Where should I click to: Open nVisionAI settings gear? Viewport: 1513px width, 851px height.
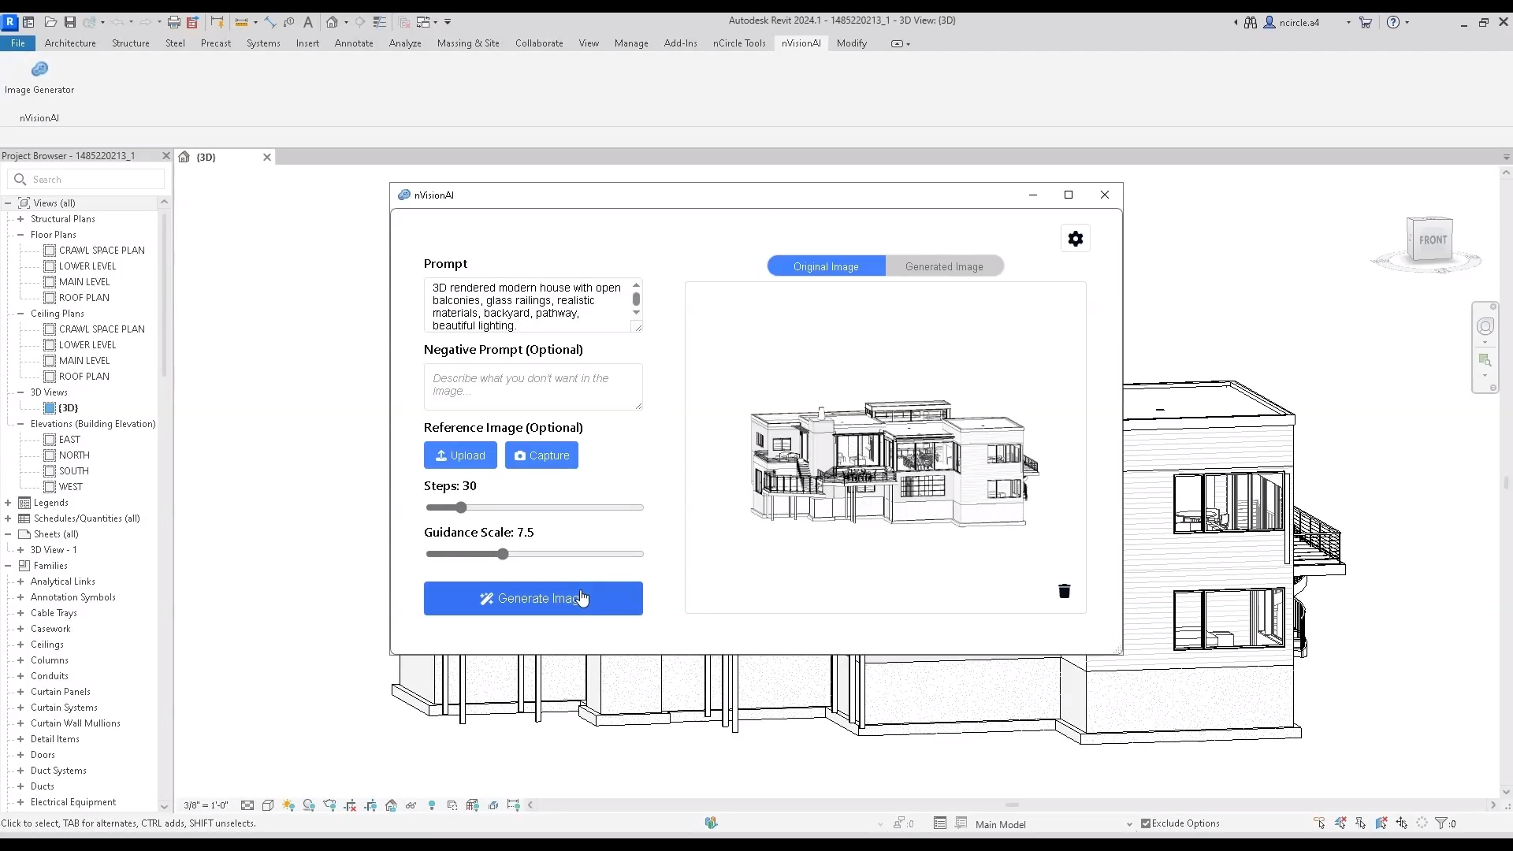pyautogui.click(x=1076, y=239)
